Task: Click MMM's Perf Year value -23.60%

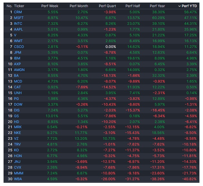Action: pyautogui.click(x=158, y=173)
